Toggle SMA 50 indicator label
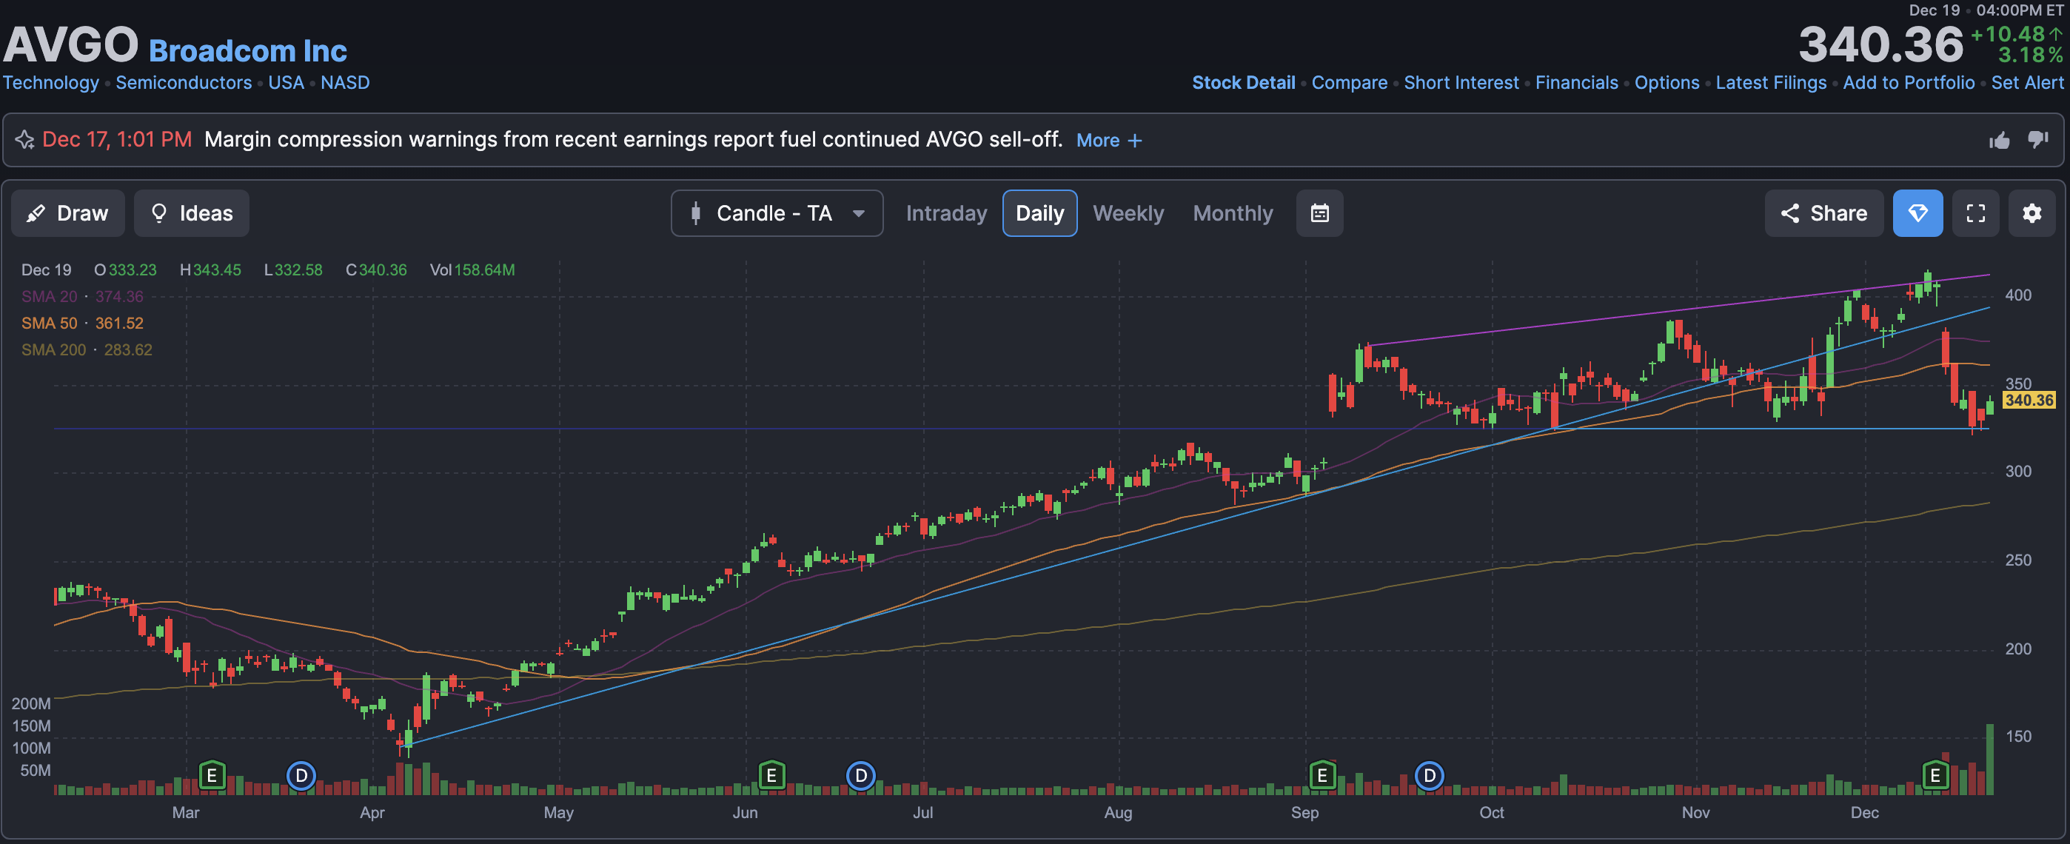2070x844 pixels. 50,323
